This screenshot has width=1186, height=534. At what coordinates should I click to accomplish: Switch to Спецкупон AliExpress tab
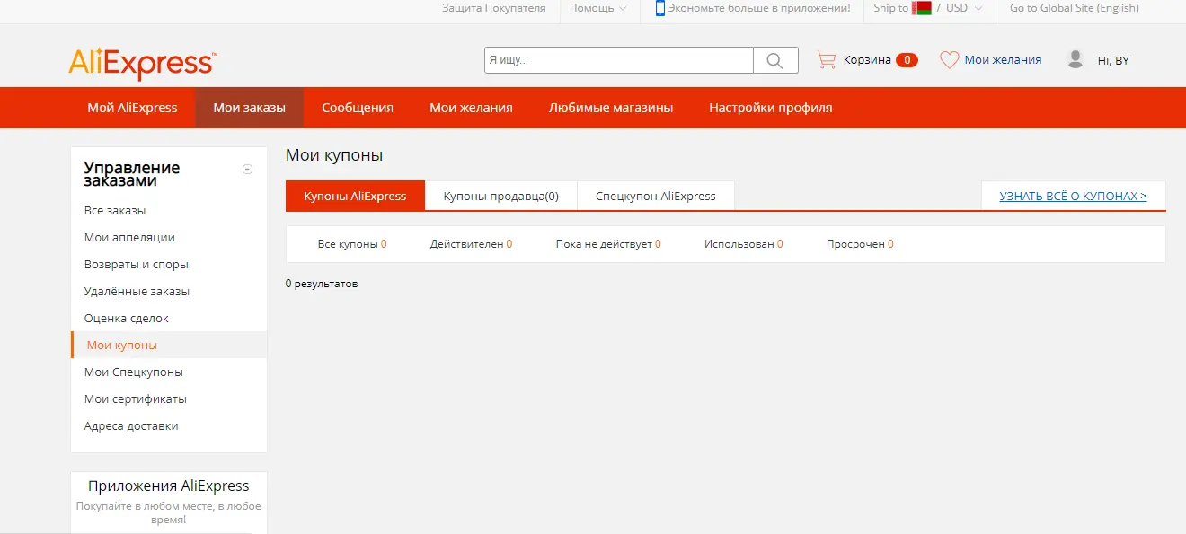[x=656, y=196]
